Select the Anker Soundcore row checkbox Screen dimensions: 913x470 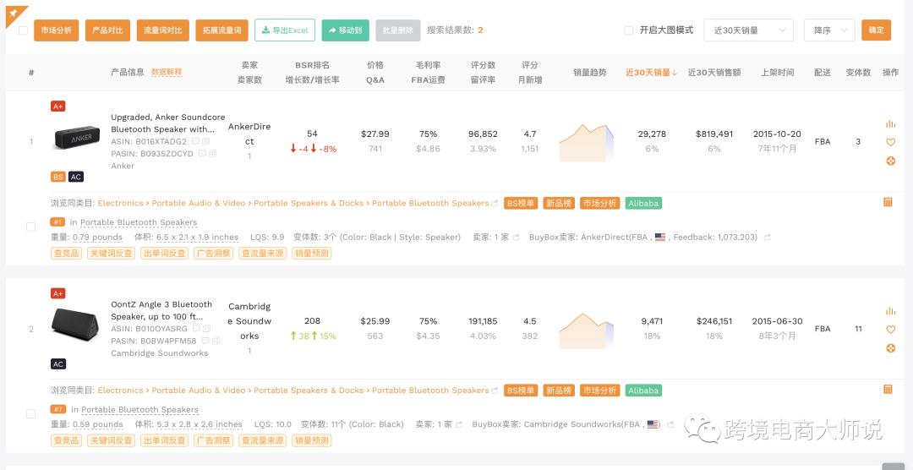(x=31, y=227)
